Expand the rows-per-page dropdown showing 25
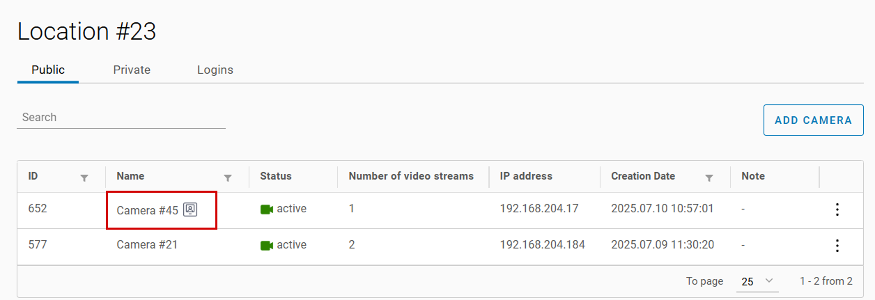The image size is (875, 300). point(758,281)
